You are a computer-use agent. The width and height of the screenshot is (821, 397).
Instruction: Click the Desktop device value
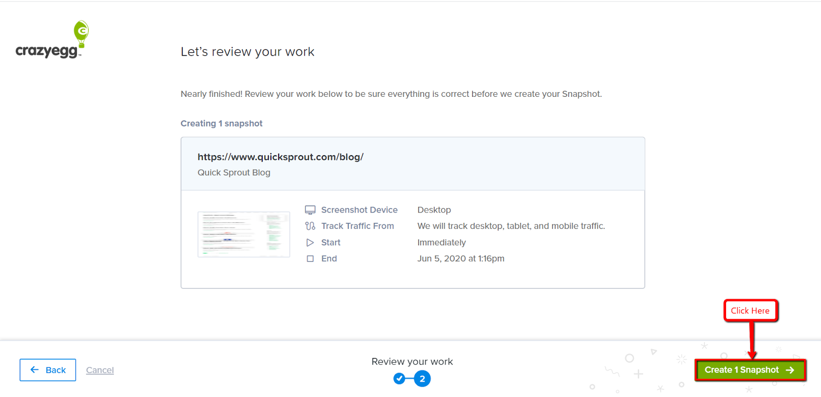tap(434, 210)
